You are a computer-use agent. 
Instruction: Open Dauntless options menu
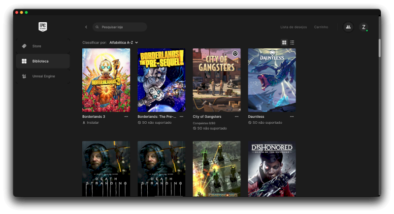coord(292,117)
